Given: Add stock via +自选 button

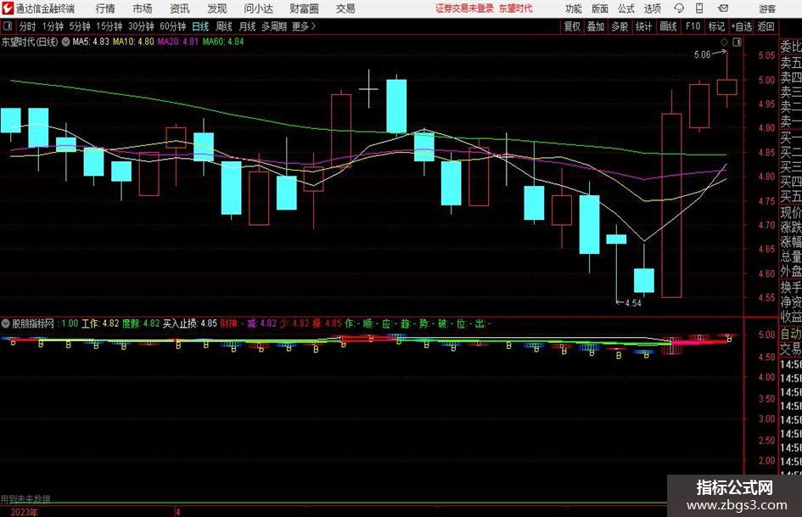Looking at the screenshot, I should [742, 26].
